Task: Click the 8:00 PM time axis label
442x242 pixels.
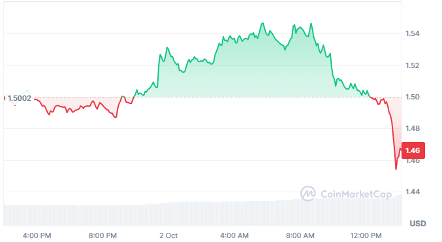Action: pyautogui.click(x=103, y=235)
